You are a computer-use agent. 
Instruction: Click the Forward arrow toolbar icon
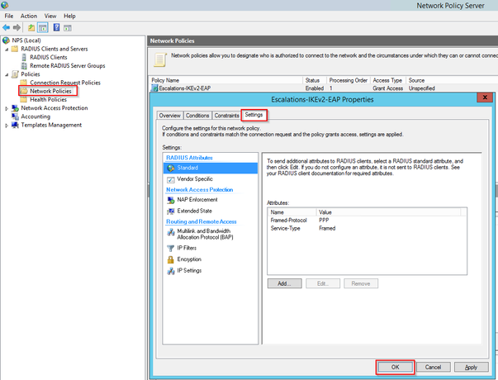(17, 27)
